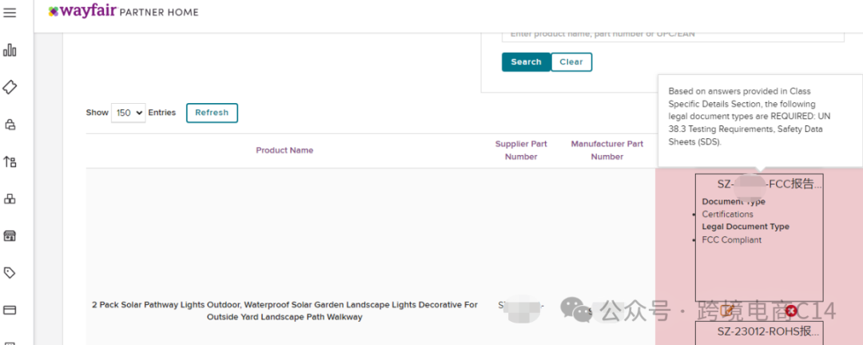Open the price tag sidebar icon
The height and width of the screenshot is (345, 863).
click(10, 272)
